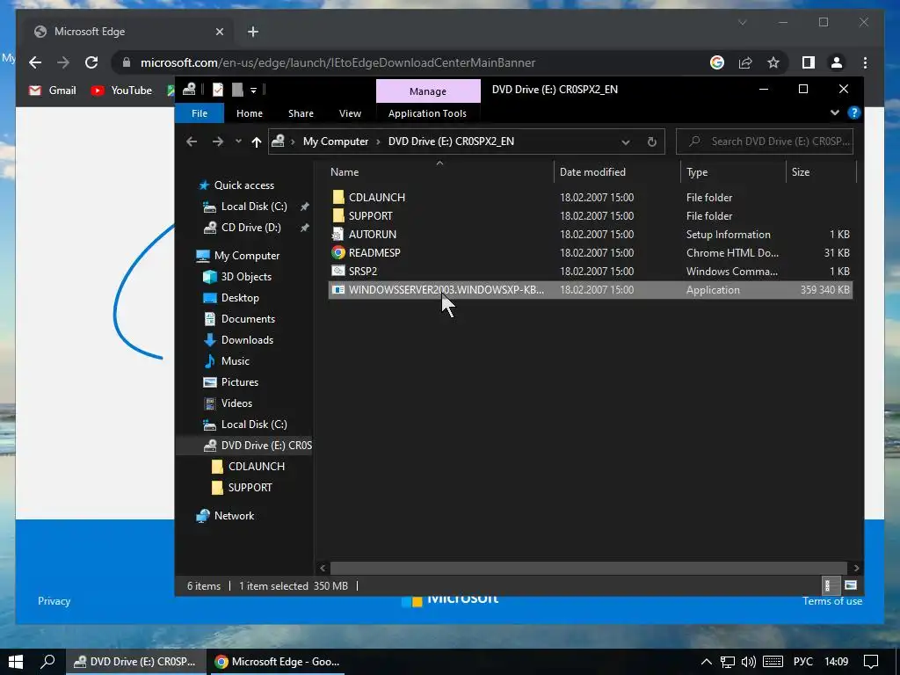The width and height of the screenshot is (900, 675).
Task: Go back in File Explorer
Action: click(x=192, y=142)
